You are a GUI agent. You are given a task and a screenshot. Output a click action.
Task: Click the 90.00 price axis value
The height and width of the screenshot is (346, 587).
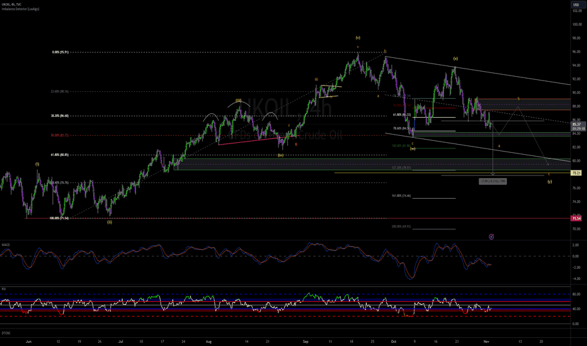click(x=576, y=92)
